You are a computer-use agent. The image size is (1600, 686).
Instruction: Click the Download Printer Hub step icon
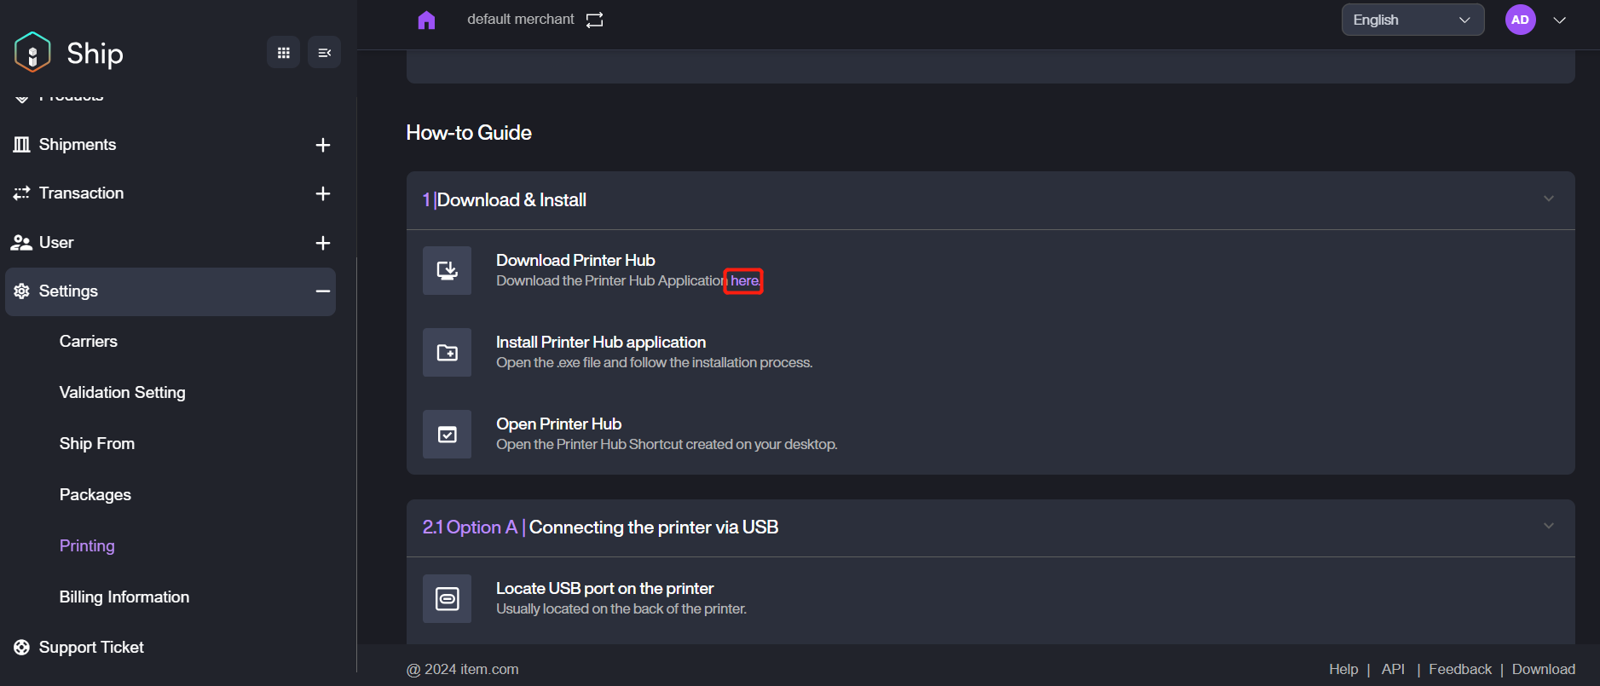pos(448,271)
